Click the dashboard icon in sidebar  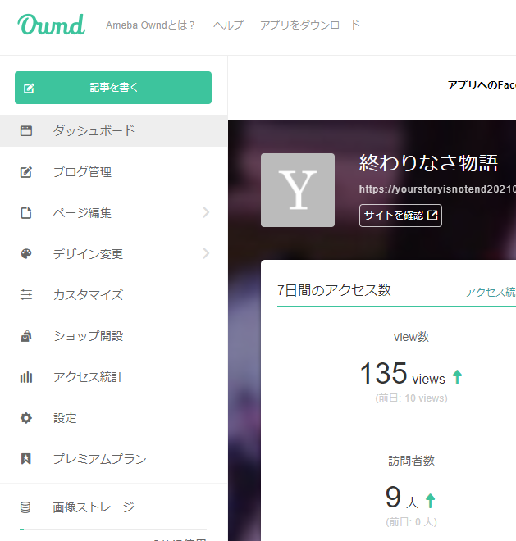(x=26, y=131)
